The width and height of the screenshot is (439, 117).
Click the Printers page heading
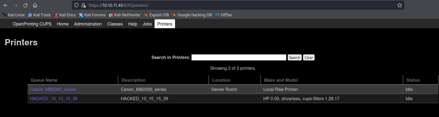coord(21,42)
